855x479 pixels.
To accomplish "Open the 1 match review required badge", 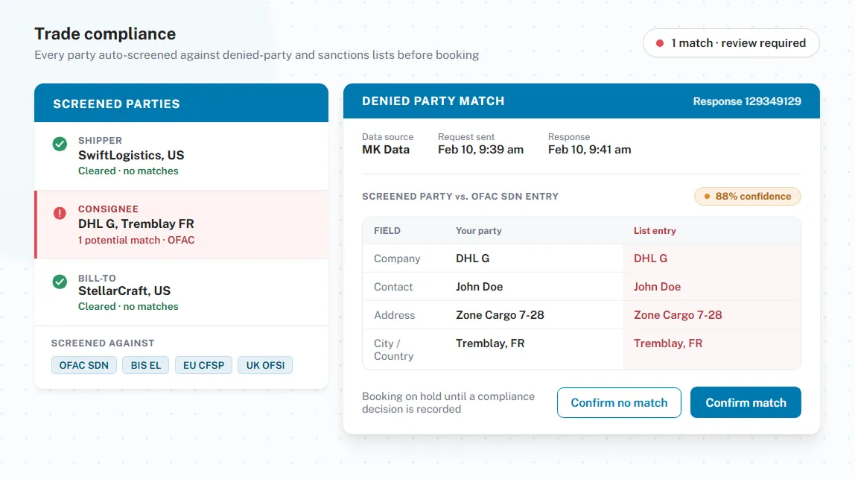I will pos(731,43).
